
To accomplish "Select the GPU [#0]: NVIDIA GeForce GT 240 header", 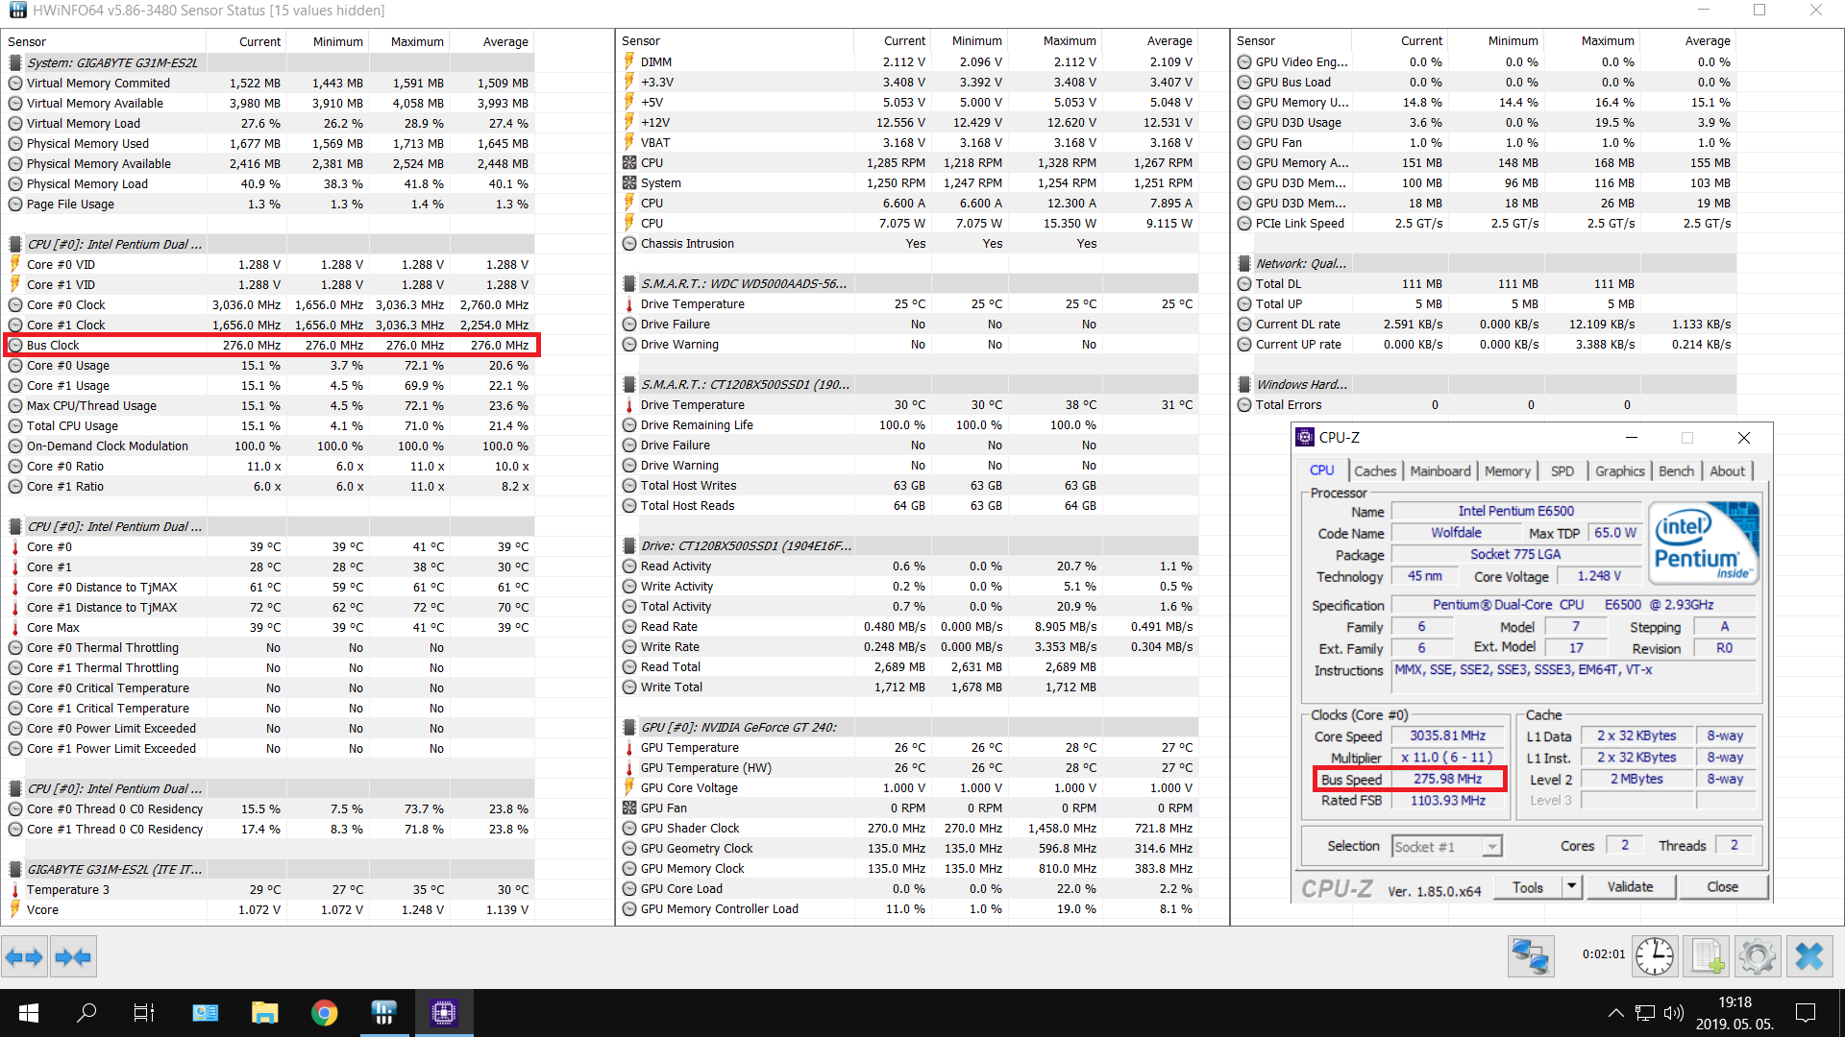I will pos(908,728).
